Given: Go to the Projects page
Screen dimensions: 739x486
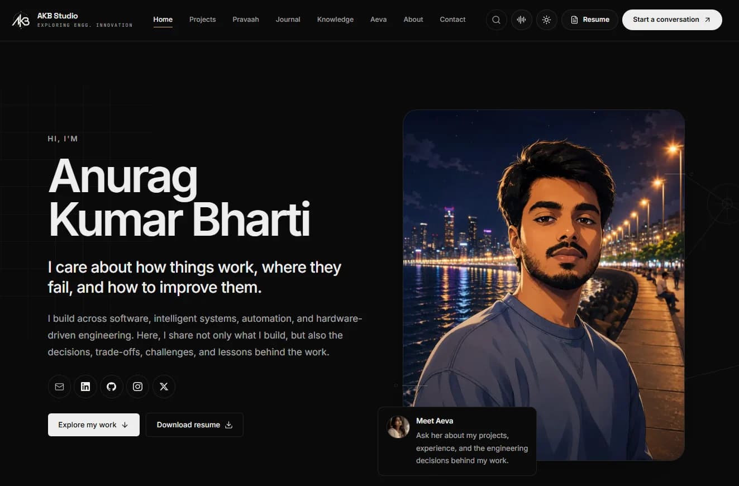Looking at the screenshot, I should [x=202, y=20].
